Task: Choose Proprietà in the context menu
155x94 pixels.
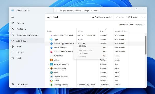Action: [x=82, y=57]
